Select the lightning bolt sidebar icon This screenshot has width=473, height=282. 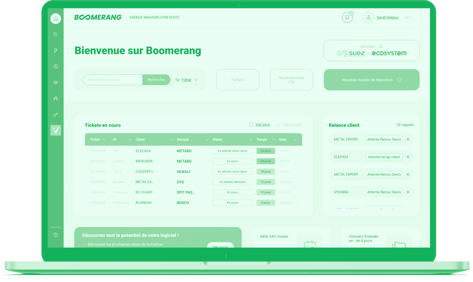tap(55, 51)
